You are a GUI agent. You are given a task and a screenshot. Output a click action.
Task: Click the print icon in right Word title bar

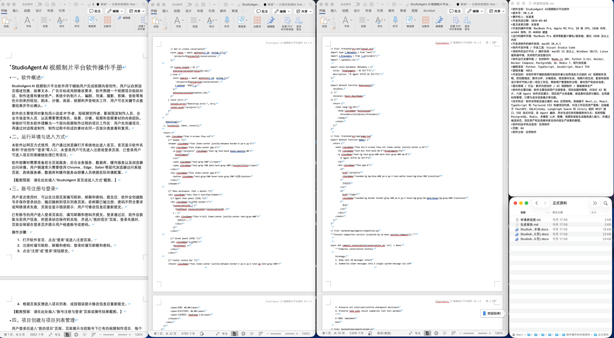pos(394,4)
